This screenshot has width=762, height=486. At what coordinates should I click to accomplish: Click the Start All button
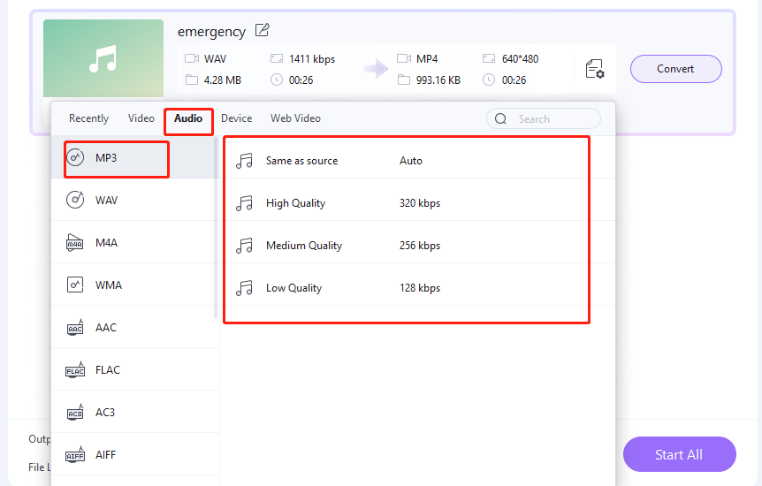click(x=679, y=454)
